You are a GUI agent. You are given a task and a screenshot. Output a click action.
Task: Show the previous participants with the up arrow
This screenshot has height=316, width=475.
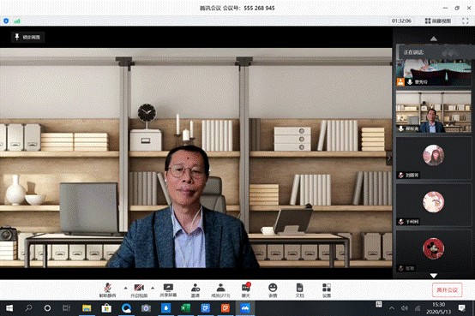coord(434,39)
